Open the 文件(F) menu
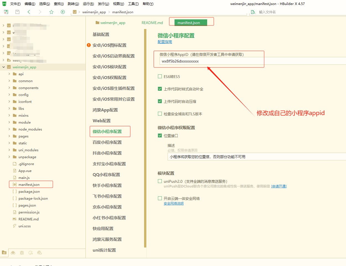346x266 pixels. [x=15, y=4]
